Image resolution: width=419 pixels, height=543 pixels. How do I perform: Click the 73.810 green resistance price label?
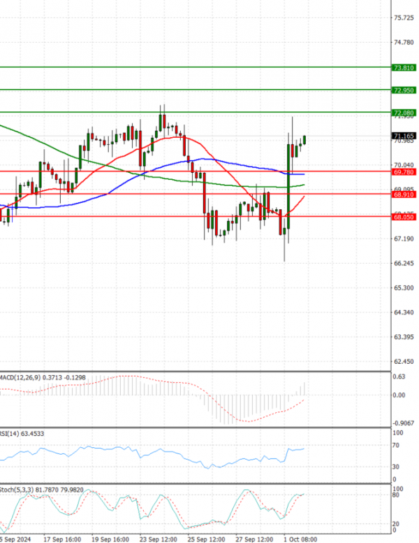point(404,68)
